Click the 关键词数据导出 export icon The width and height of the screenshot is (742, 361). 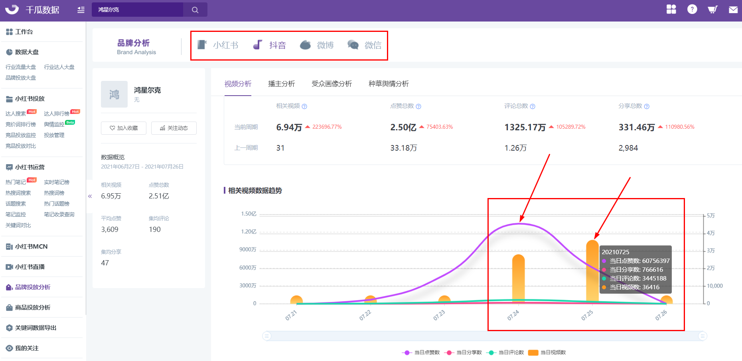pos(9,328)
